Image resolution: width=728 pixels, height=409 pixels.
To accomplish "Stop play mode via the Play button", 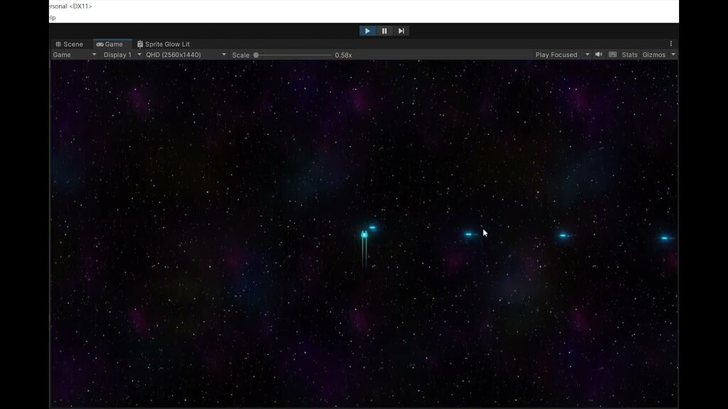I will tap(368, 31).
